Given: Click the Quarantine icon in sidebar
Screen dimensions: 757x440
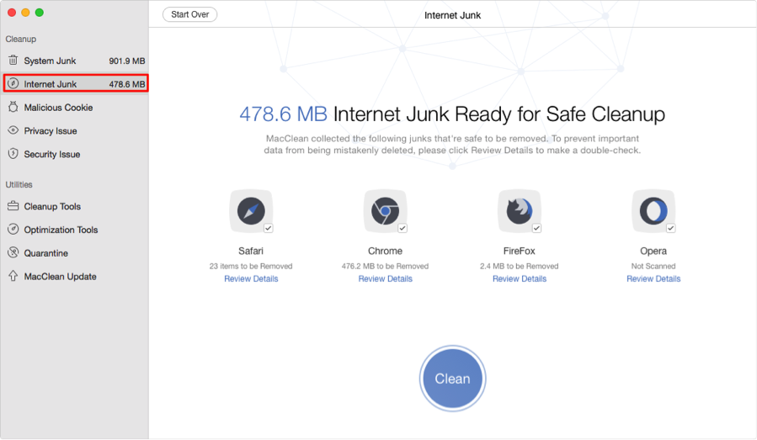Looking at the screenshot, I should pos(13,252).
